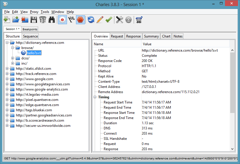Select the Overview tab
Viewport: 240px width, 164px height.
(x=101, y=36)
